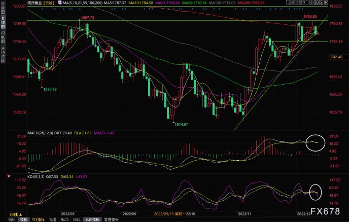Apply the 标准 template

(53, 219)
